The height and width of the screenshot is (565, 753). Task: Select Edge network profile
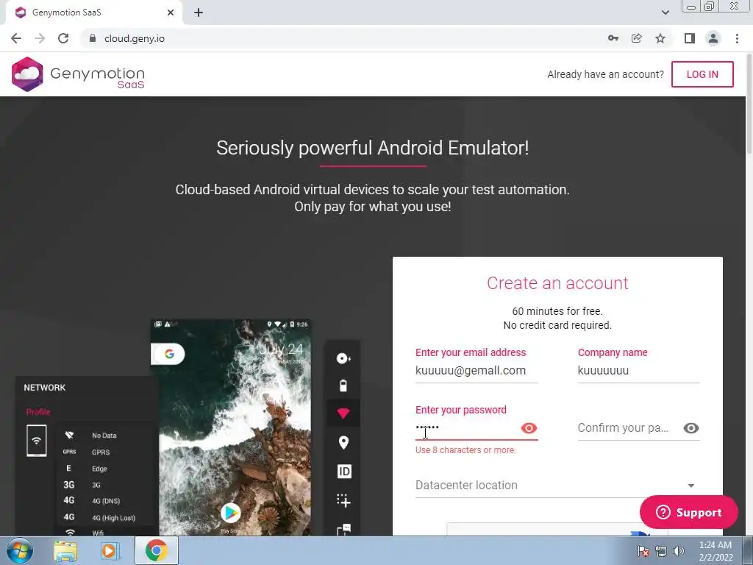(x=99, y=469)
